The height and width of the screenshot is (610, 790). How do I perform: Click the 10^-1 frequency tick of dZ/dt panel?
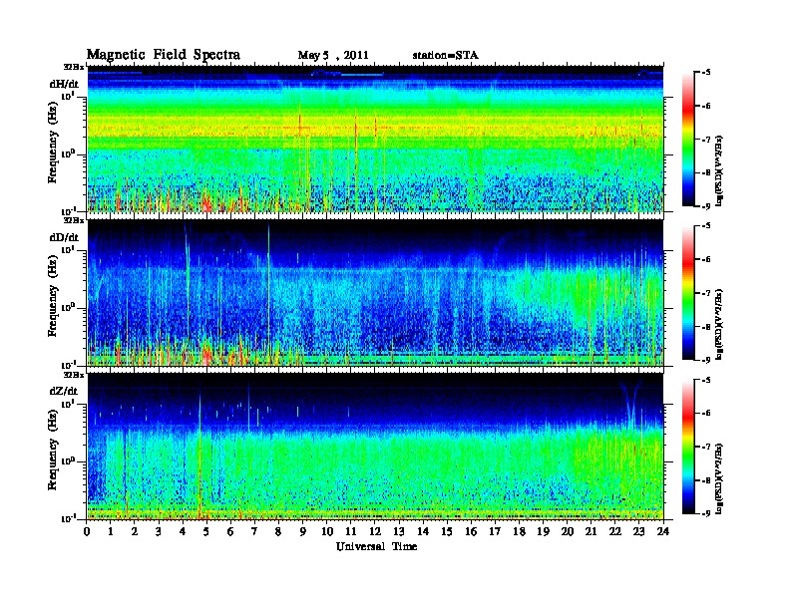(x=68, y=517)
